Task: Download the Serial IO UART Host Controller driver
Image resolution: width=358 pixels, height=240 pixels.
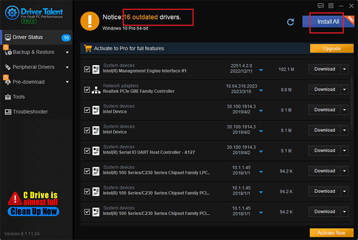Action: [324, 151]
